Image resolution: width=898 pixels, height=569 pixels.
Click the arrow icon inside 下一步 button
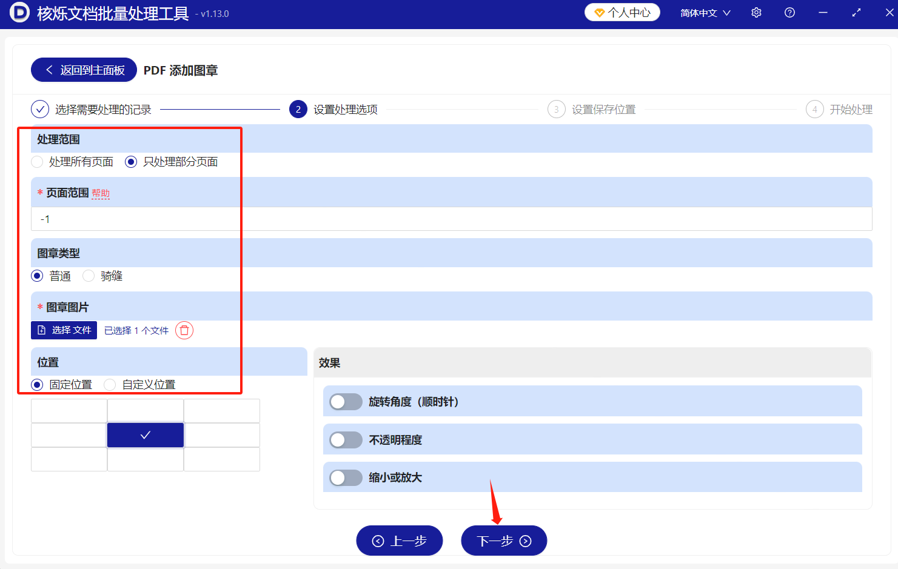pyautogui.click(x=526, y=540)
